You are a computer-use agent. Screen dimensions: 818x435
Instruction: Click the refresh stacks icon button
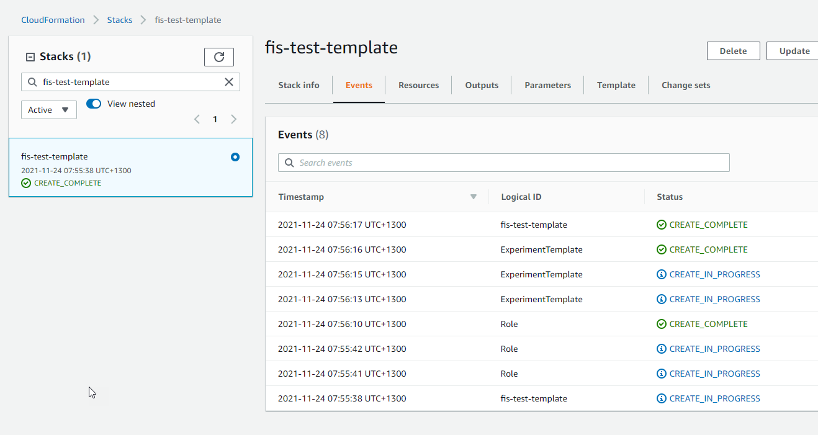[218, 57]
